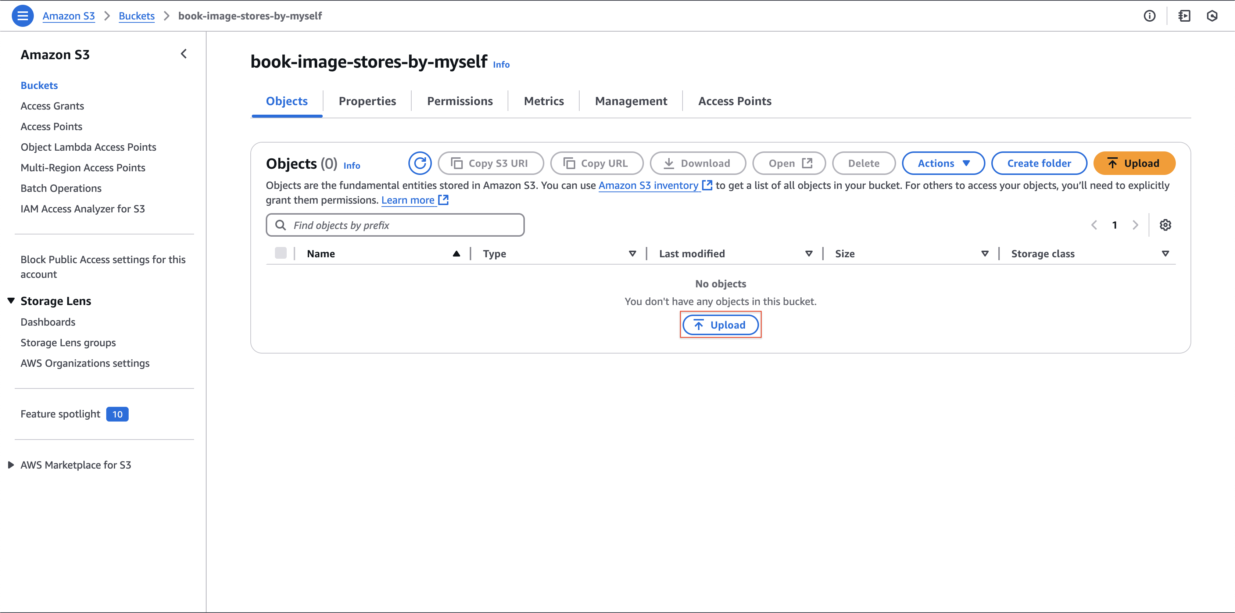
Task: Open the Amazon S3 inventory link
Action: pos(648,186)
